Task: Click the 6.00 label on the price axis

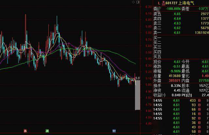Action: pos(149,20)
